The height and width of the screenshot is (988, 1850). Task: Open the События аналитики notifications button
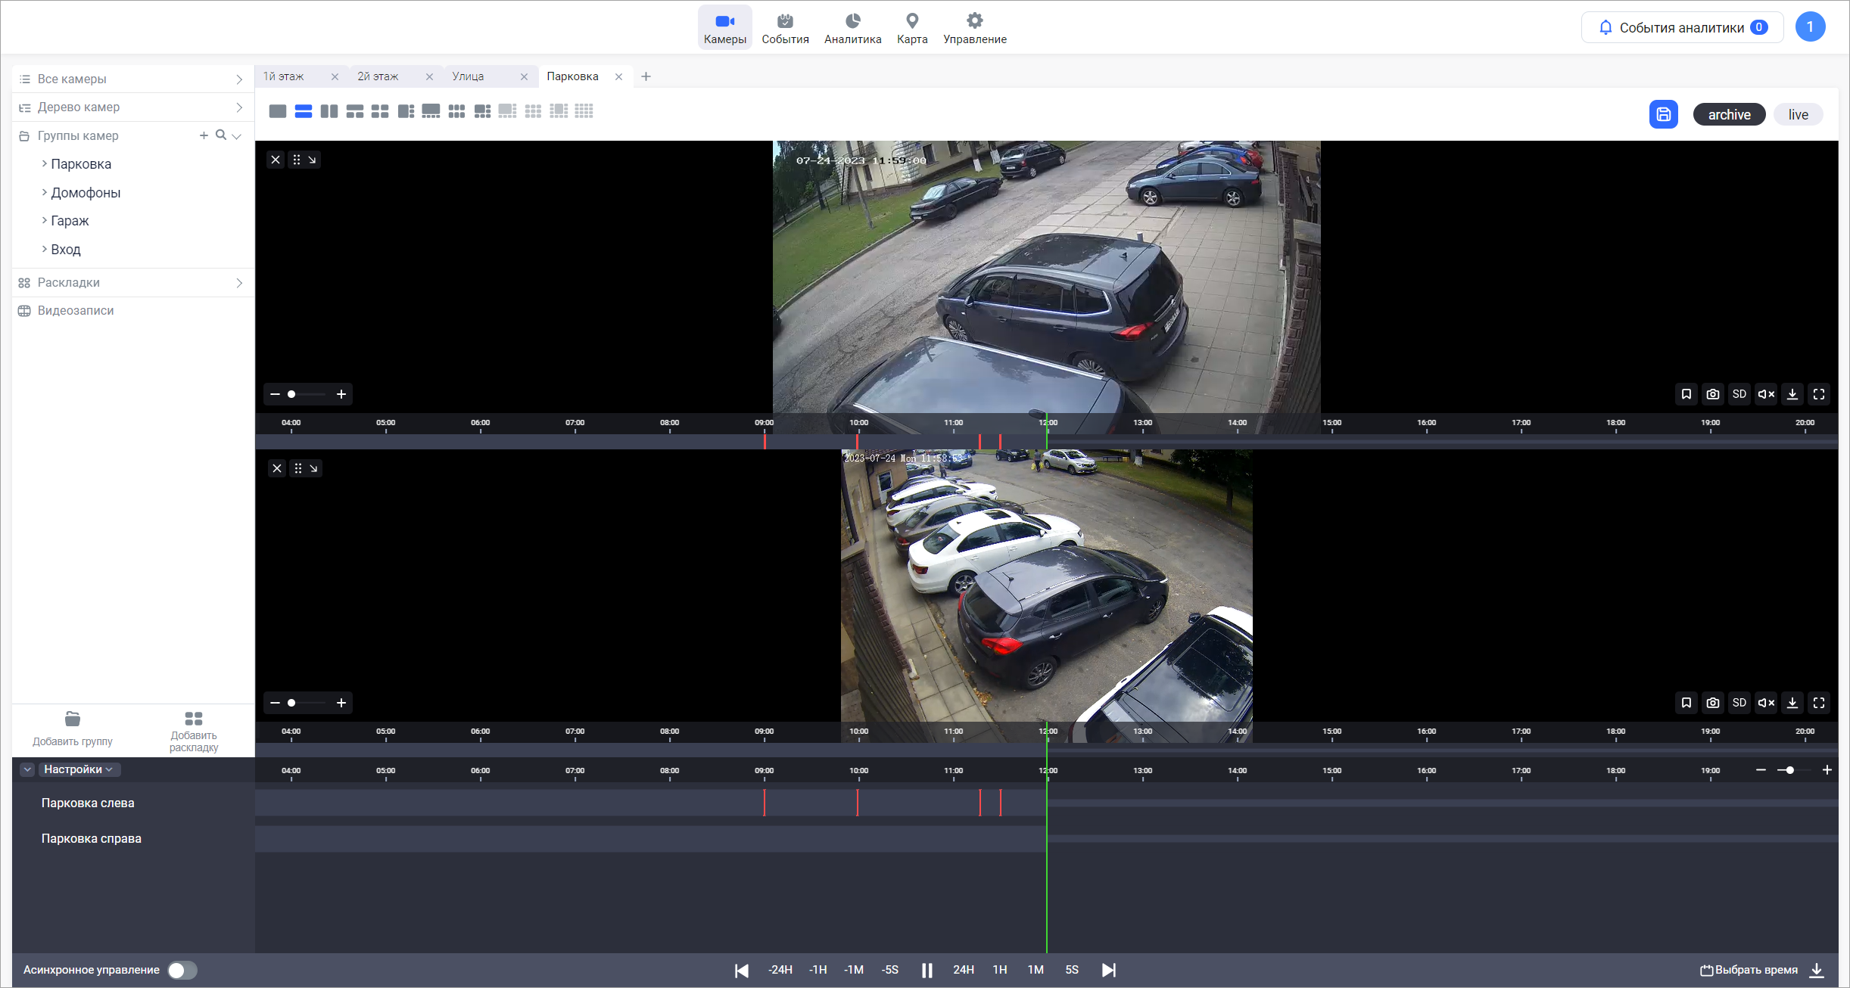1681,28
